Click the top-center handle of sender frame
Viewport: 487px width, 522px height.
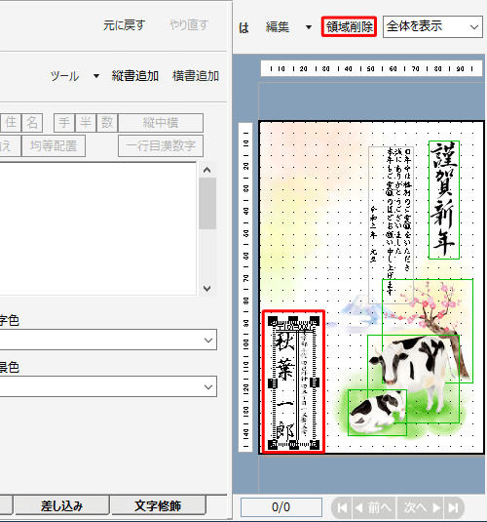point(293,321)
